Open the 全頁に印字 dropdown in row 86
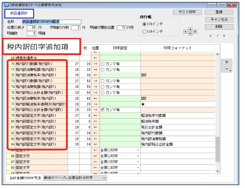Image resolution: width=245 pixels, height=188 pixels. 138,156
